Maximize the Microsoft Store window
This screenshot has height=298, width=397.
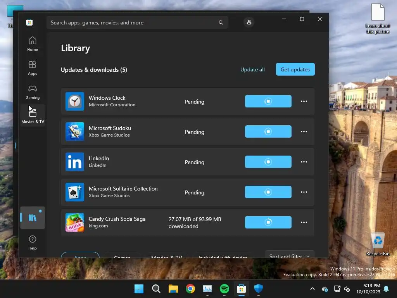(302, 19)
